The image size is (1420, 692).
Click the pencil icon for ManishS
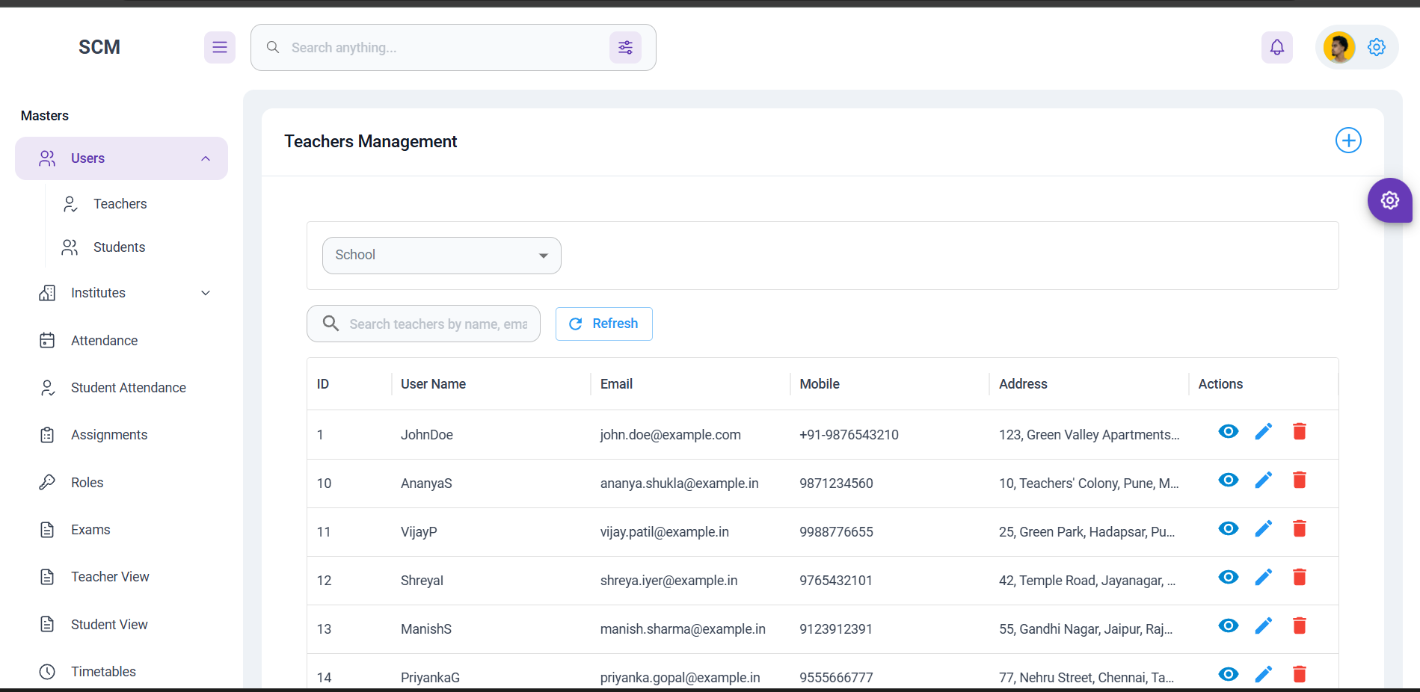point(1263,626)
